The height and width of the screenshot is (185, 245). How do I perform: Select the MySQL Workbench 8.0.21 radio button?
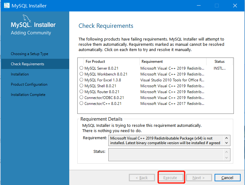click(x=81, y=74)
